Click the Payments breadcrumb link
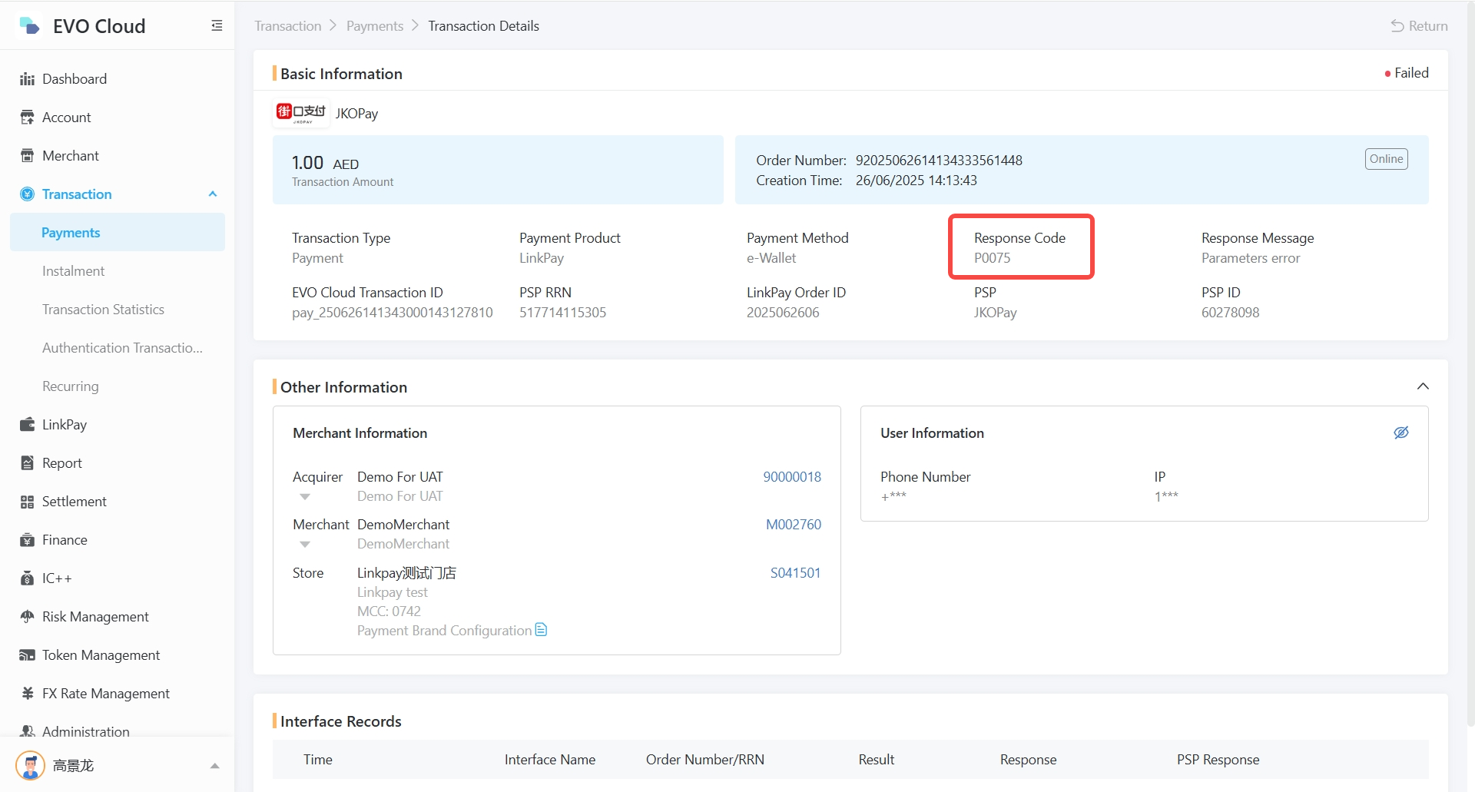 374,26
